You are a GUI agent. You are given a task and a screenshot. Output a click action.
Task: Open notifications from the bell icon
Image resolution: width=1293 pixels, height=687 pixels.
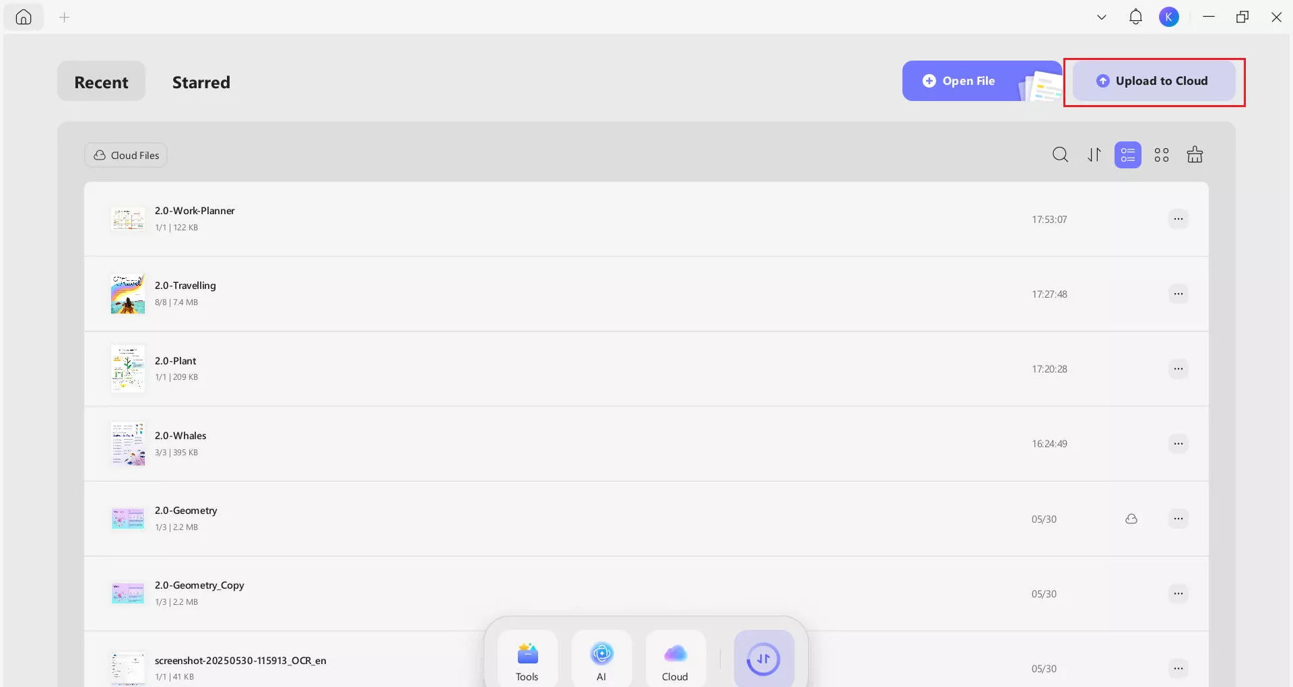(x=1135, y=17)
